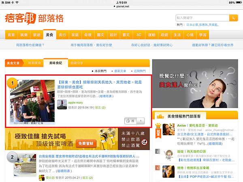Click 留言 (2) under second article
The width and height of the screenshot is (243, 182).
[87, 178]
